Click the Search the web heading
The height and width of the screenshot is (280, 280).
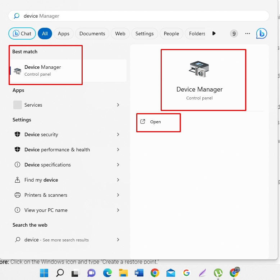(30, 225)
